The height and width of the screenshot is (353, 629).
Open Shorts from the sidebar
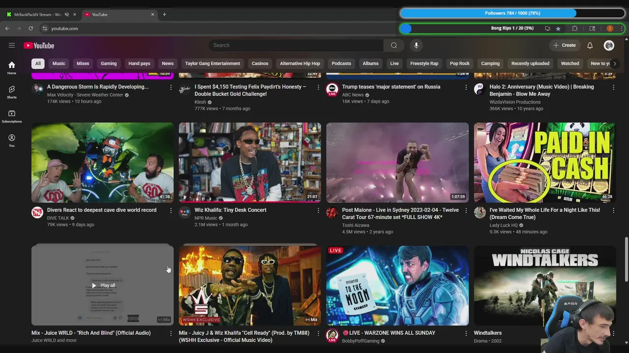(12, 92)
